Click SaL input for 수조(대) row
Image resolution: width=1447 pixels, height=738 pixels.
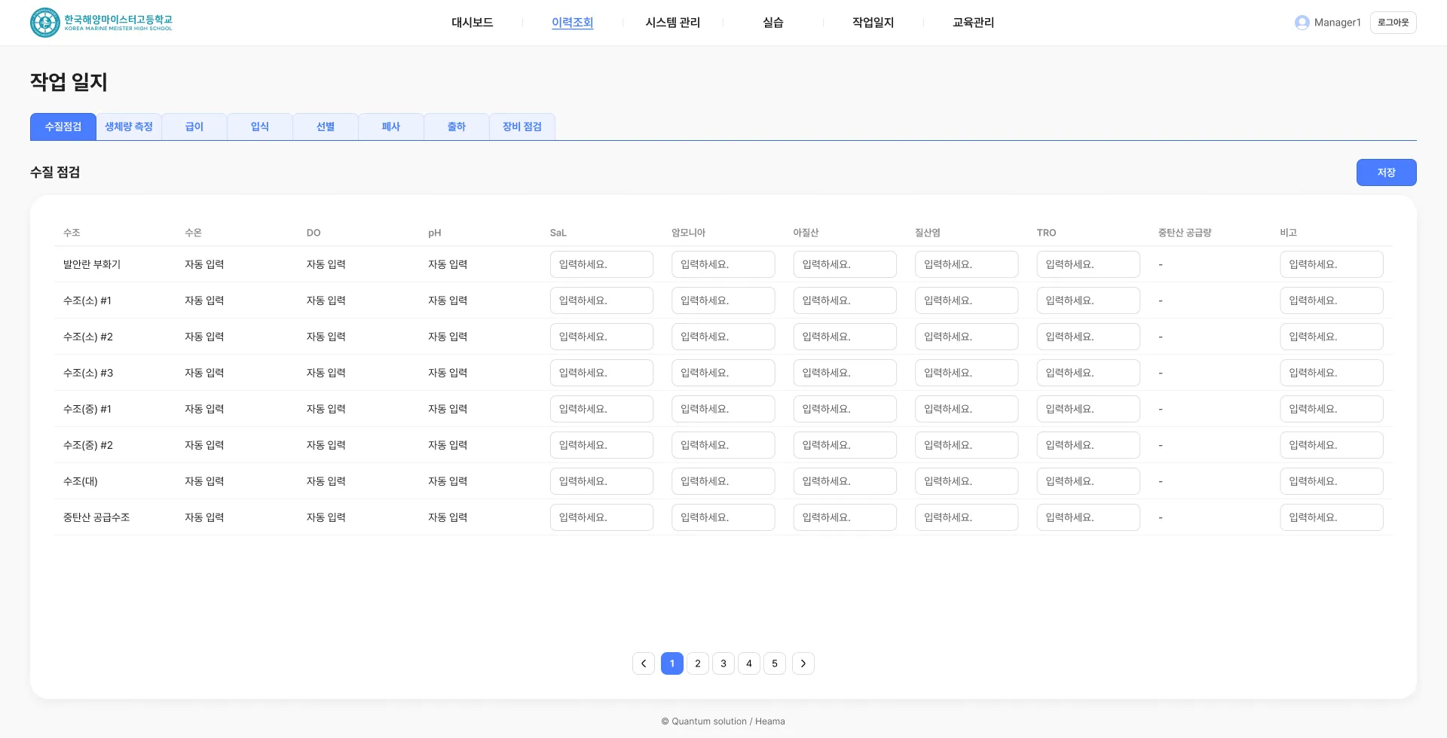click(x=601, y=481)
